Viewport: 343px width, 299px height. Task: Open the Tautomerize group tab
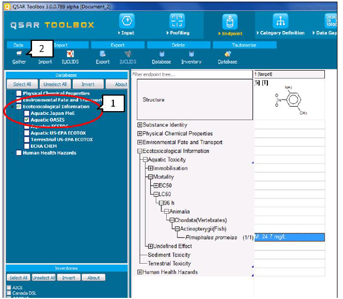point(245,45)
